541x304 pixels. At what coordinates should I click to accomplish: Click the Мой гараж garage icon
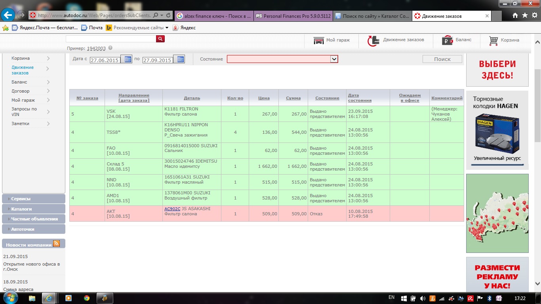tap(319, 40)
